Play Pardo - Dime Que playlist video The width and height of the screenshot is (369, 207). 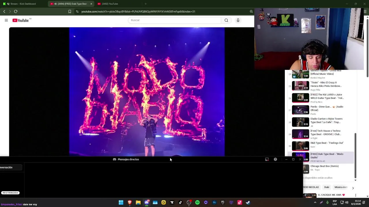[x=321, y=110]
